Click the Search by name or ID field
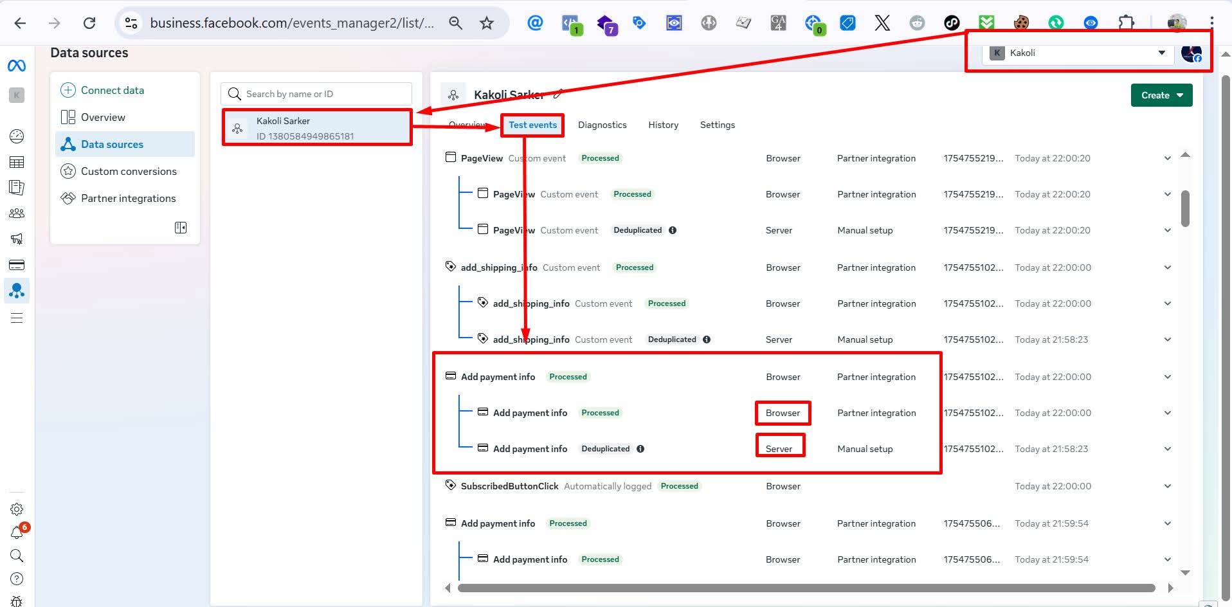The width and height of the screenshot is (1232, 607). [315, 93]
